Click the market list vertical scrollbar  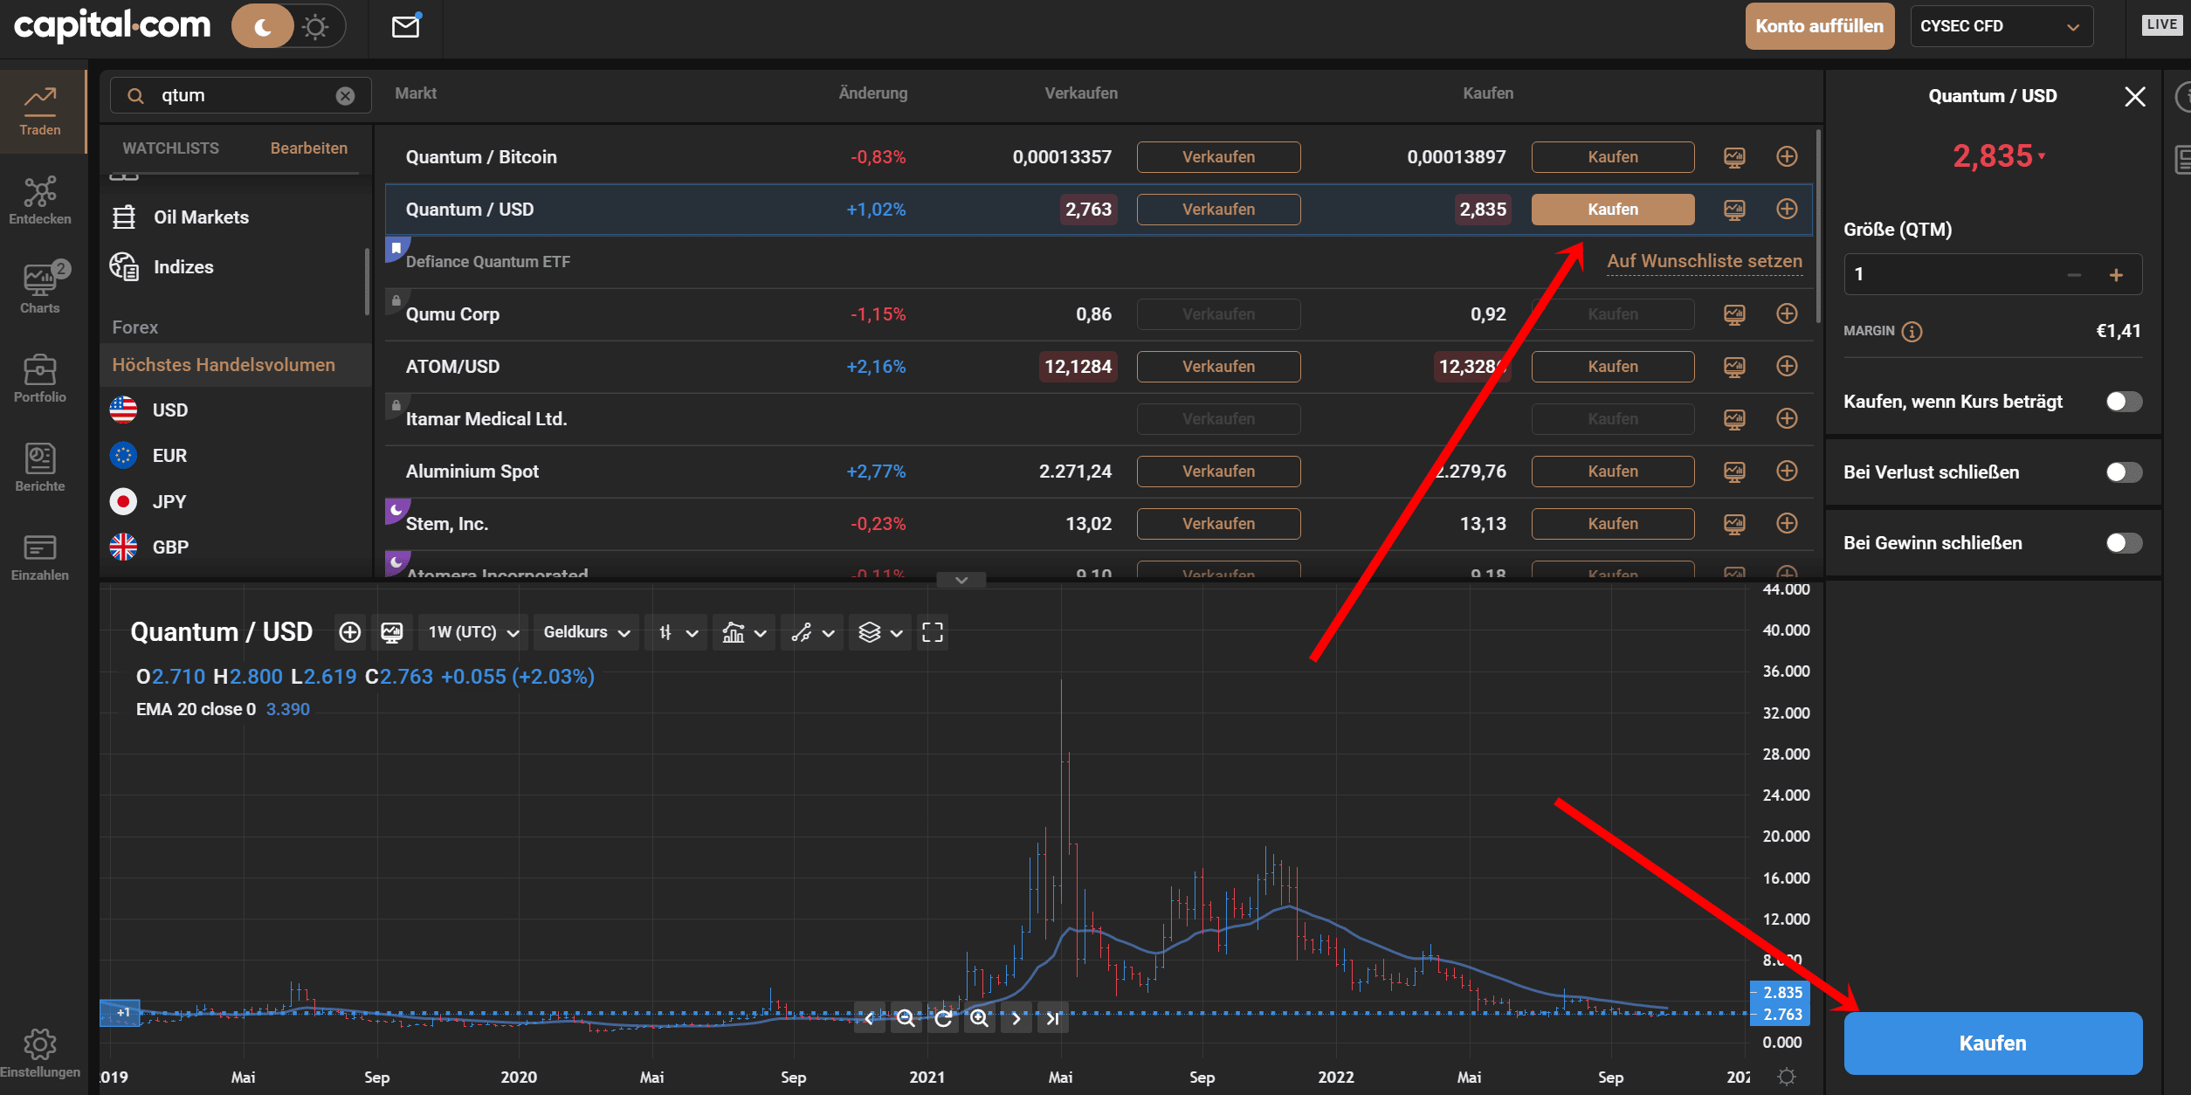pos(1818,227)
